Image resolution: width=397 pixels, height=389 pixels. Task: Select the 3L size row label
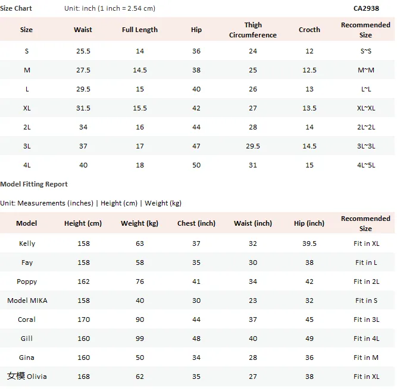pos(27,146)
